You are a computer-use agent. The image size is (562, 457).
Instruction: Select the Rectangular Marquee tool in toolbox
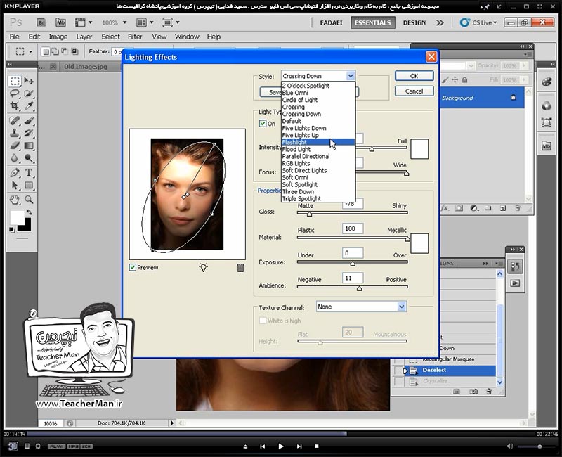(15, 81)
